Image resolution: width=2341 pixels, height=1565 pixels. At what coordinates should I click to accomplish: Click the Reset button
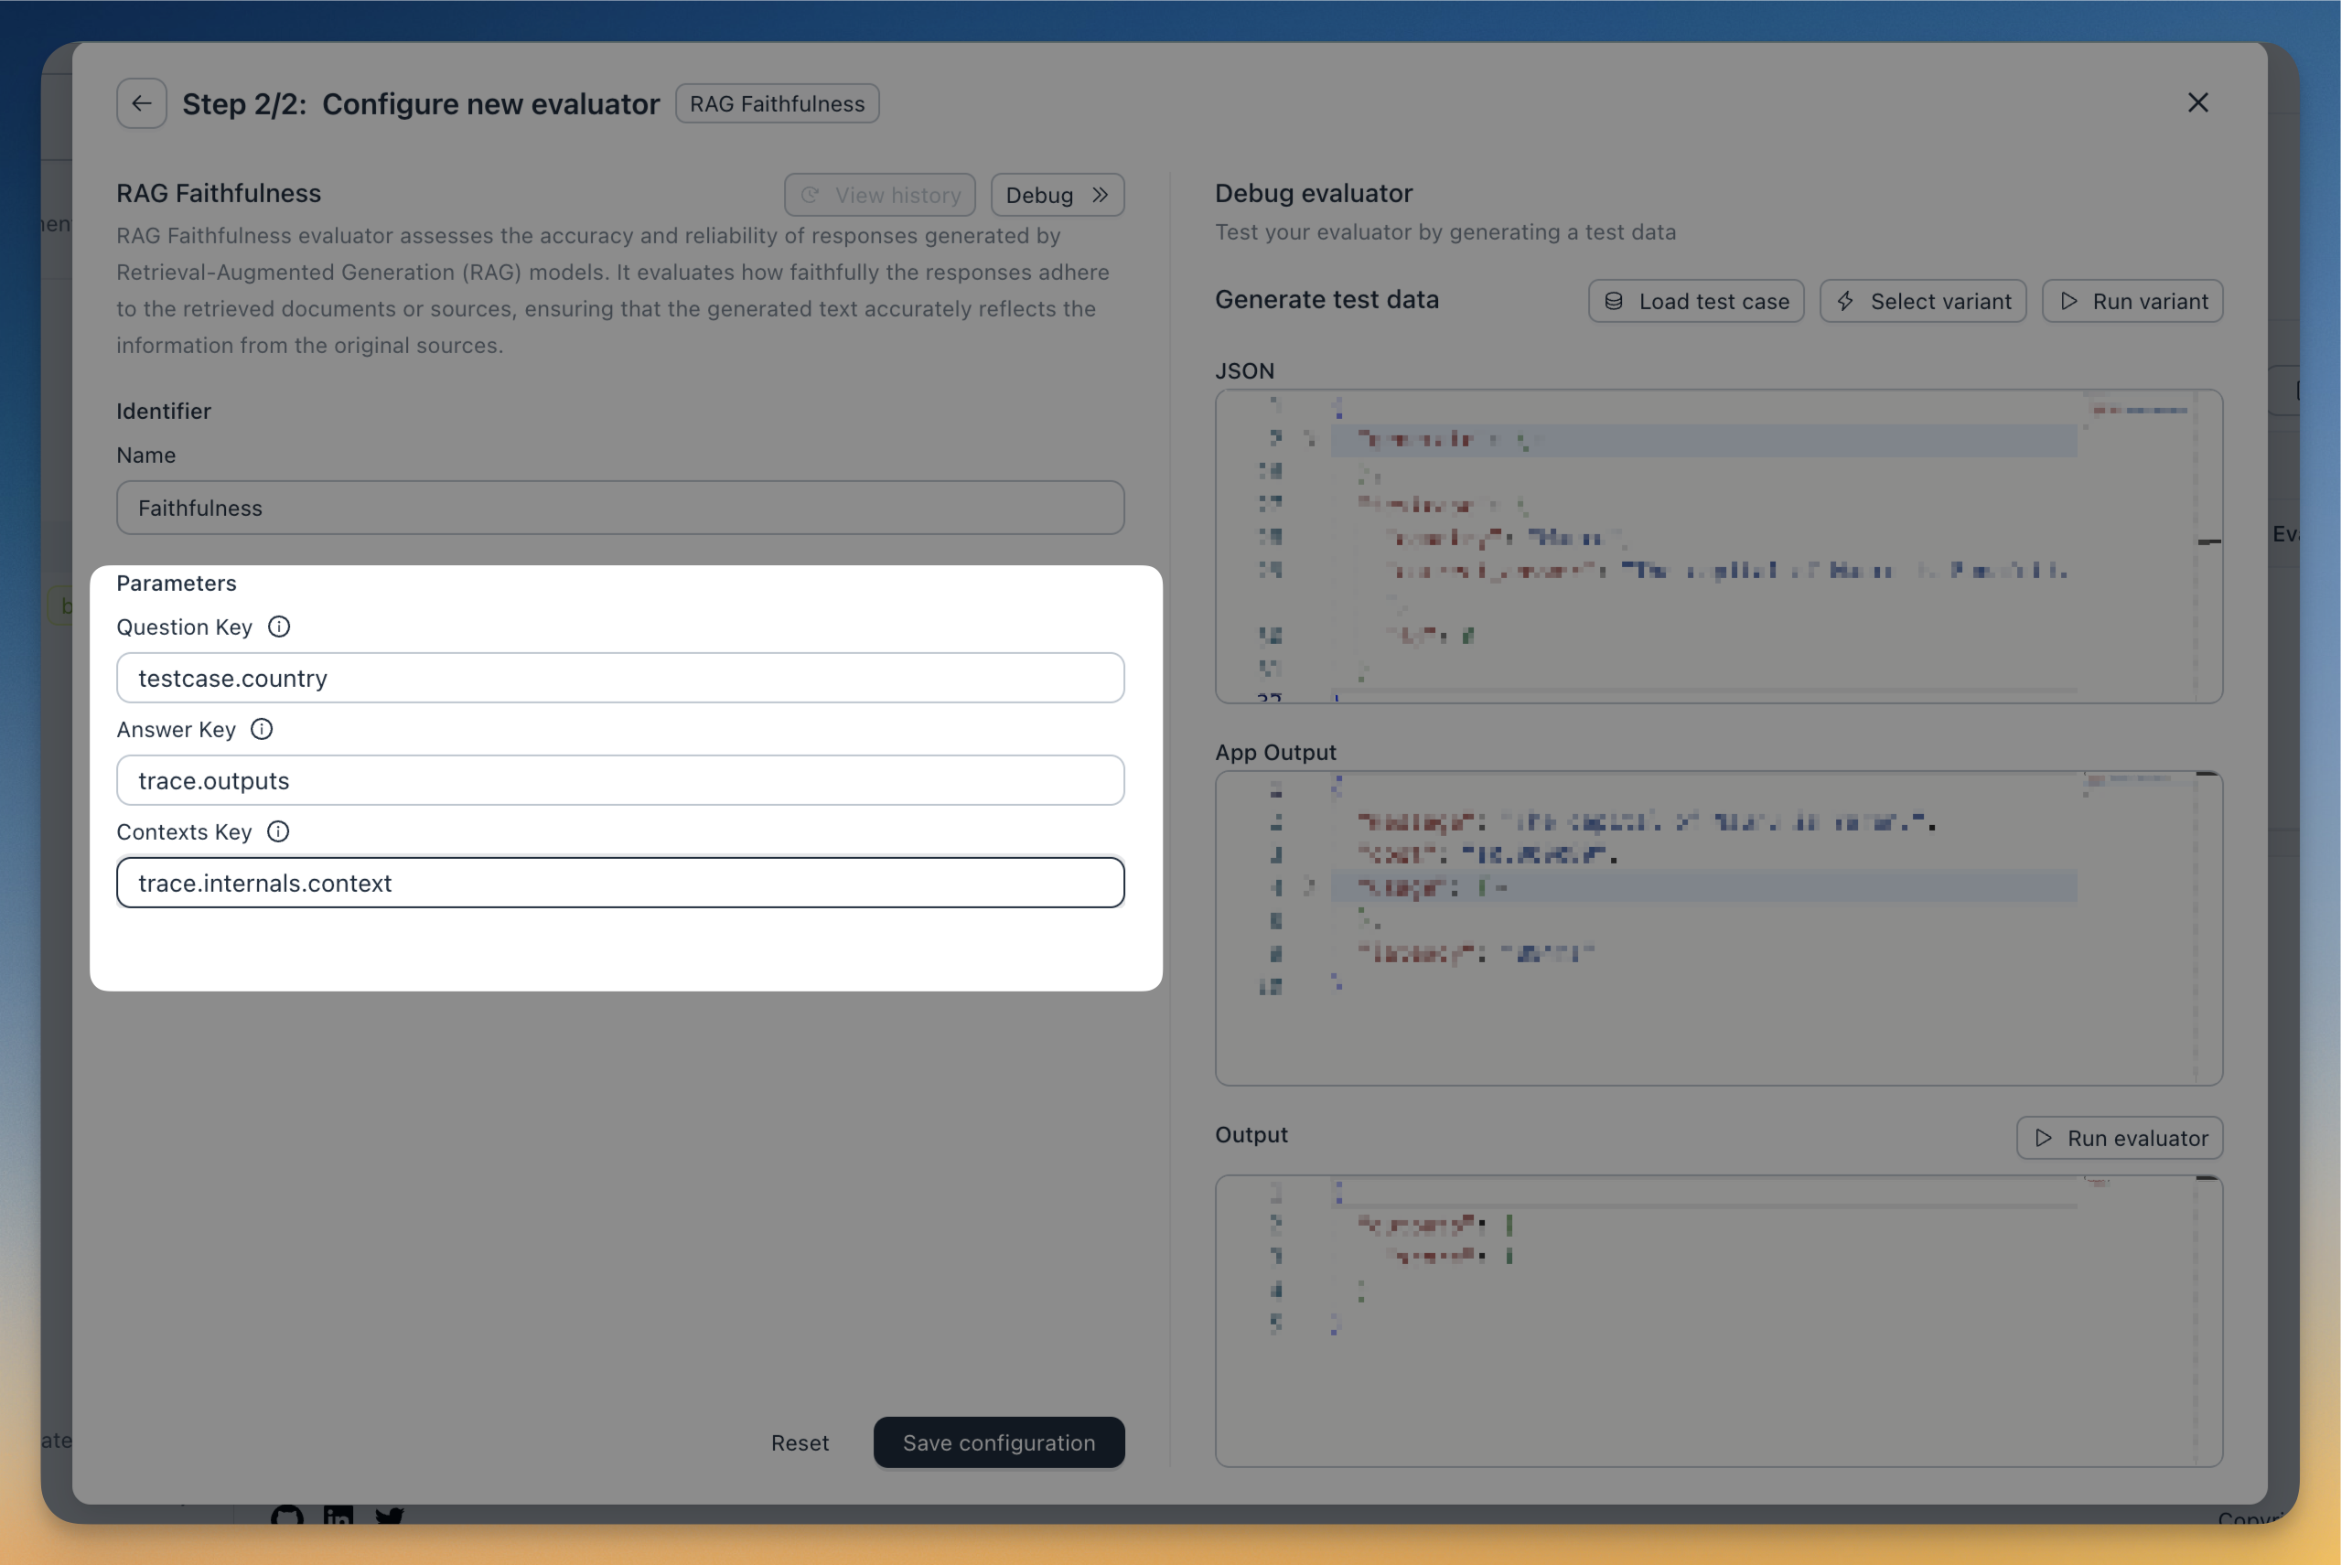tap(800, 1443)
